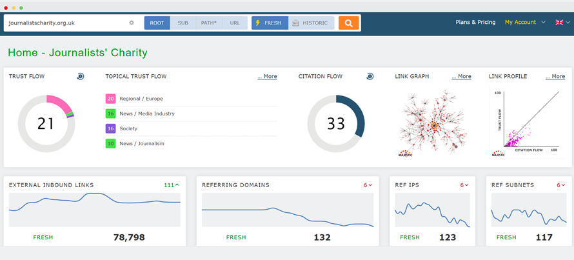This screenshot has width=574, height=260.
Task: Click the domain search input field
Action: coord(64,23)
